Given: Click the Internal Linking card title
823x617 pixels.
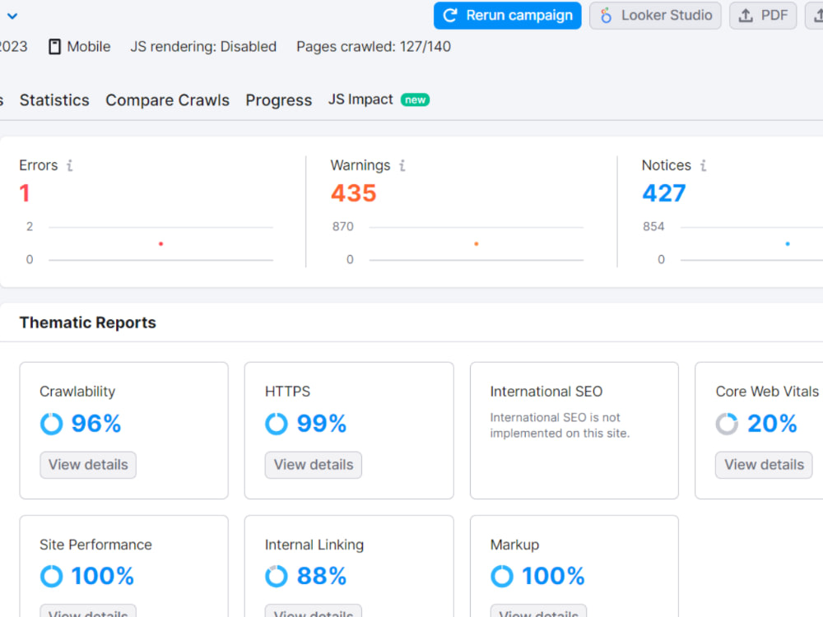Looking at the screenshot, I should click(x=314, y=545).
